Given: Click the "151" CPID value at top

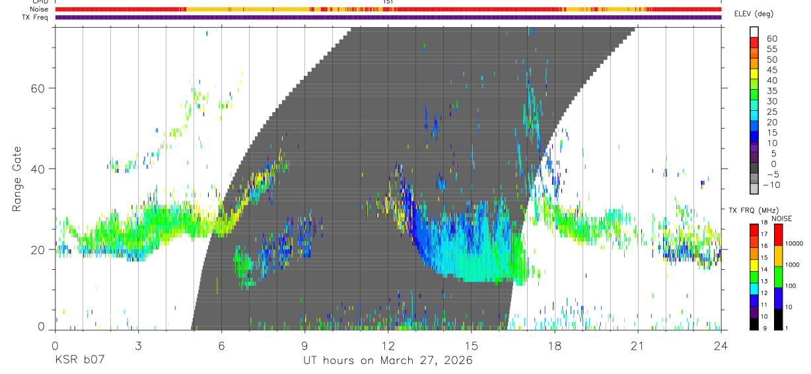Looking at the screenshot, I should 388,2.
